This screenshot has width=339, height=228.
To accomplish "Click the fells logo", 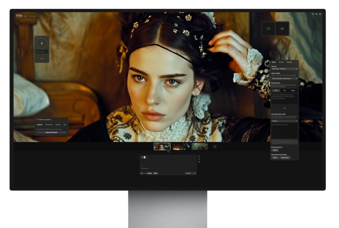I will [x=19, y=15].
